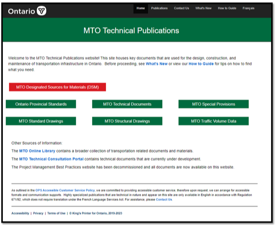Visit the MTO Technical Consultation Portal link

(x=51, y=159)
